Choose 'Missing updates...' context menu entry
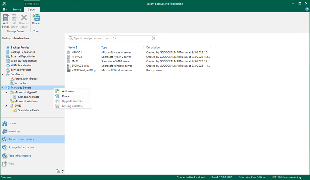 pyautogui.click(x=73, y=106)
